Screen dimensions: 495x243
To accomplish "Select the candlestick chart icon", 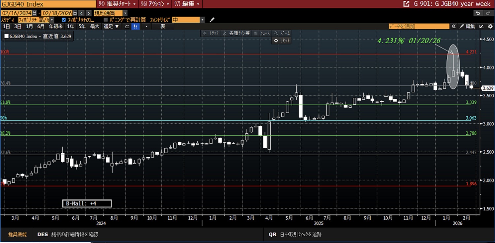I will pyautogui.click(x=135, y=26).
